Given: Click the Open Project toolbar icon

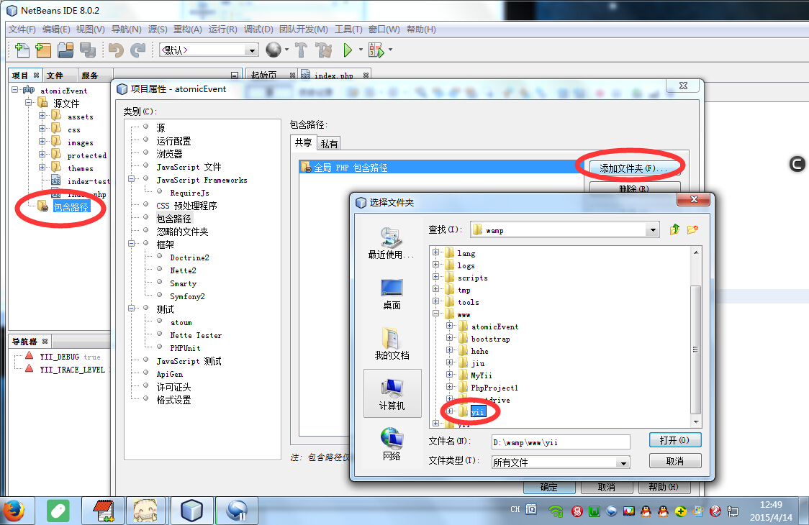Looking at the screenshot, I should click(65, 50).
